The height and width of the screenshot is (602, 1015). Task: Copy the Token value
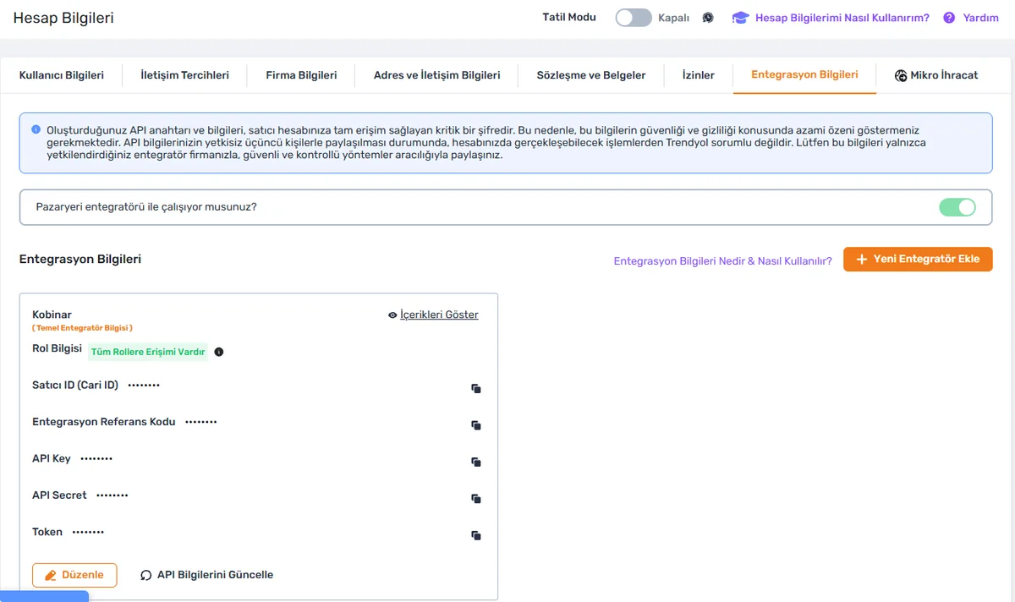coord(476,535)
